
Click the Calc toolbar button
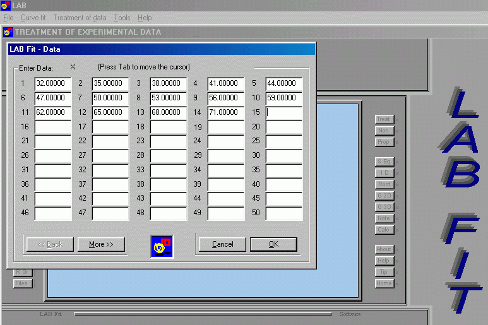(x=384, y=230)
